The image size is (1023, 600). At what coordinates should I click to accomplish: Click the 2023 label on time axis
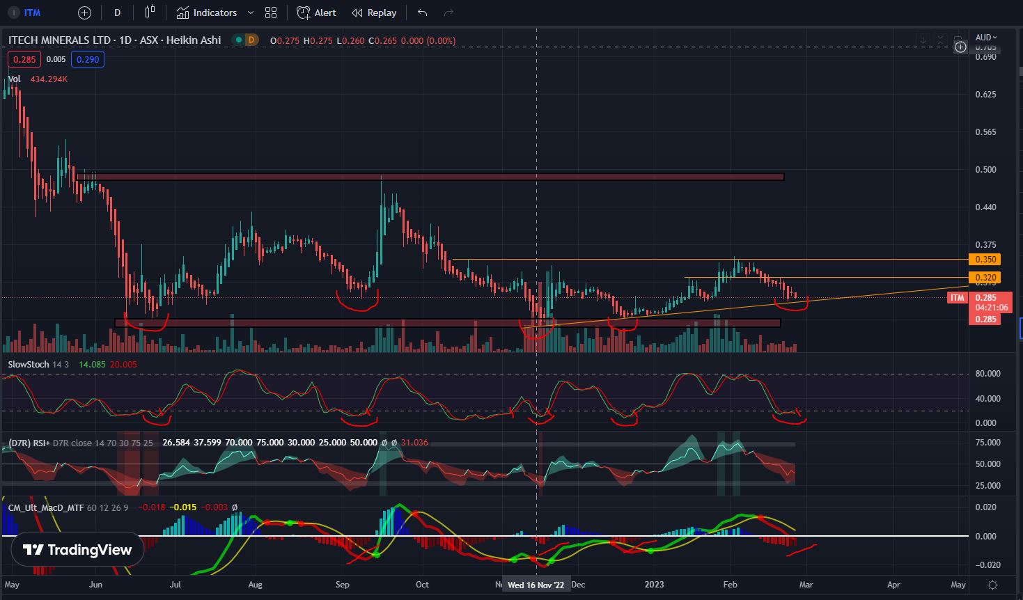(x=655, y=585)
